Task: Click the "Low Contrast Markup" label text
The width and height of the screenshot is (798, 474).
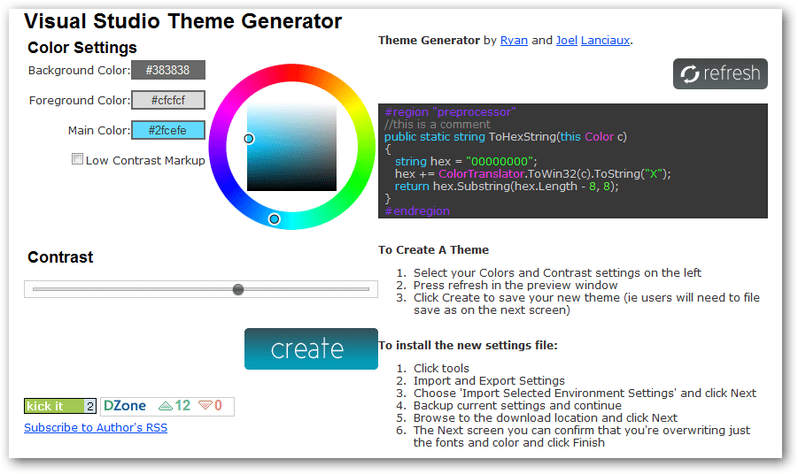Action: (145, 161)
